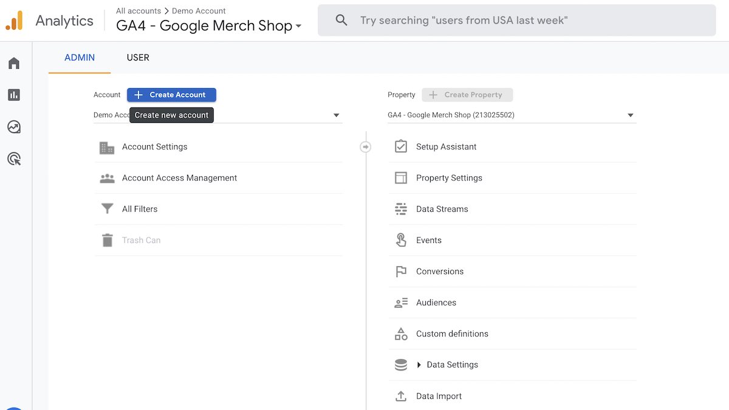Open the Demo Account selector dropdown
The height and width of the screenshot is (410, 729).
tap(336, 115)
